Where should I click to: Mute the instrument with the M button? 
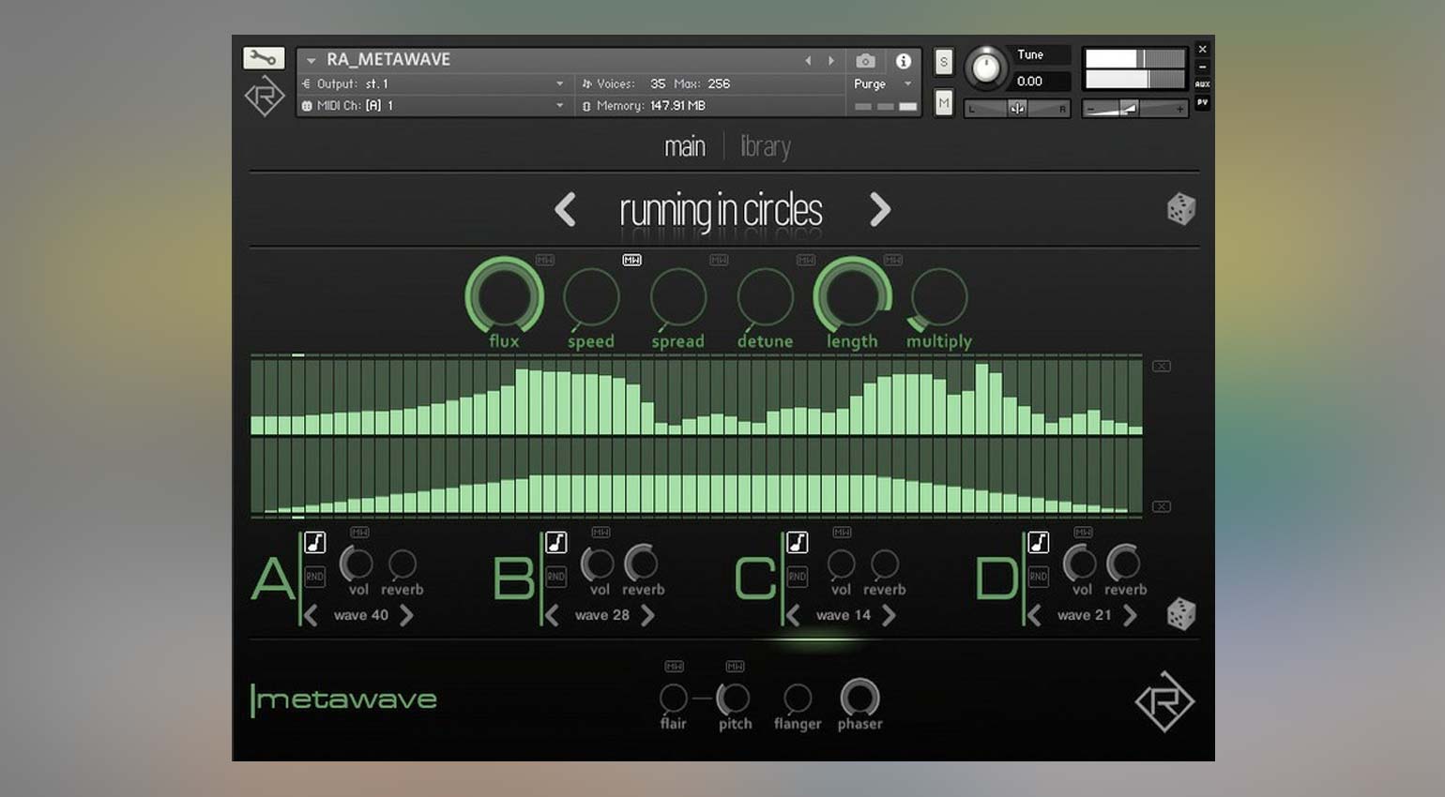[x=944, y=103]
